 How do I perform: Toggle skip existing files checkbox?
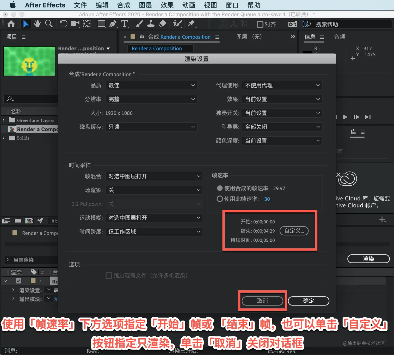109,276
